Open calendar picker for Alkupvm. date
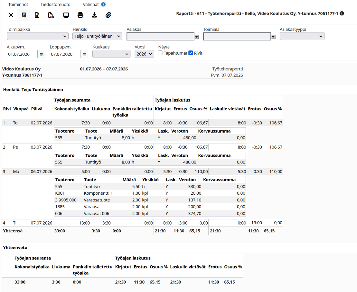 42,54
